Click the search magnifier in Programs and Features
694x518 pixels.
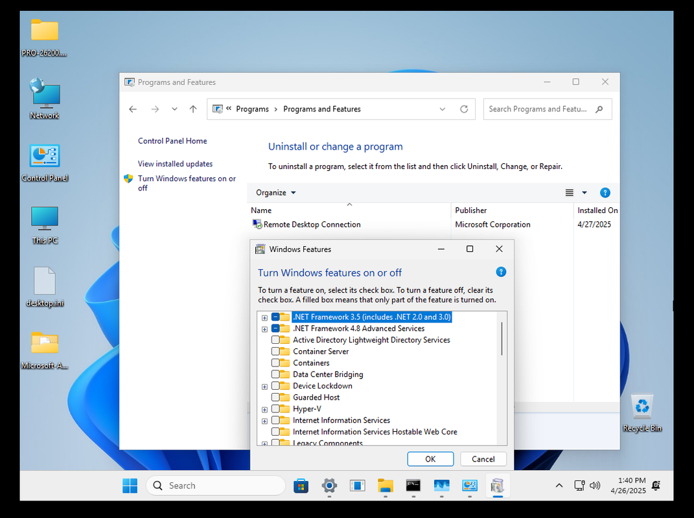599,109
